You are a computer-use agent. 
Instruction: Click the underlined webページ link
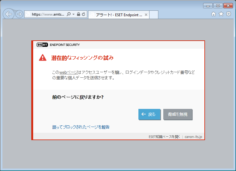point(69,72)
